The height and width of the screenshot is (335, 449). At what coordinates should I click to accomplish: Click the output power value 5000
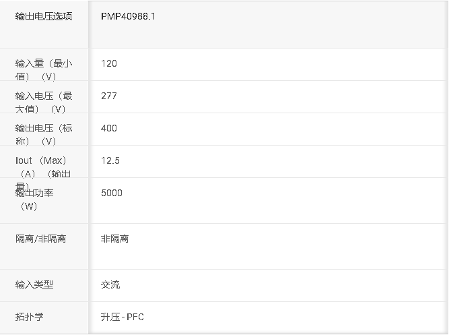112,193
